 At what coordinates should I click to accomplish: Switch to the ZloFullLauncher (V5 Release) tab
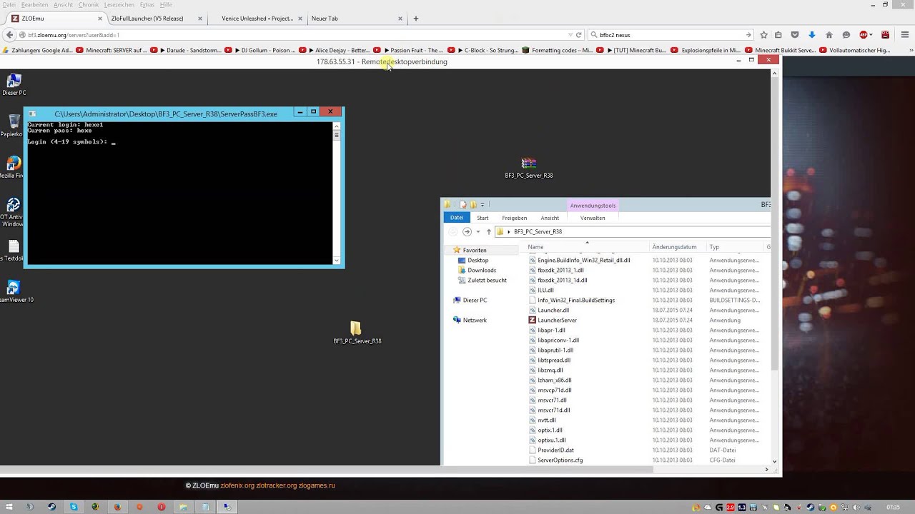click(147, 19)
